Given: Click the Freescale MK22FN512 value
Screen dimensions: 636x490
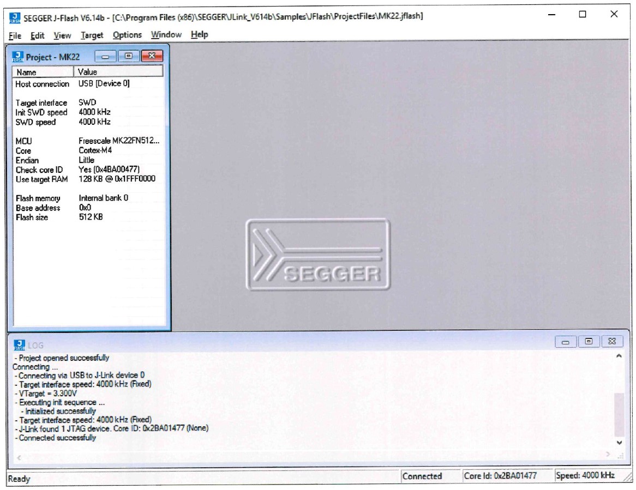Looking at the screenshot, I should coord(119,141).
